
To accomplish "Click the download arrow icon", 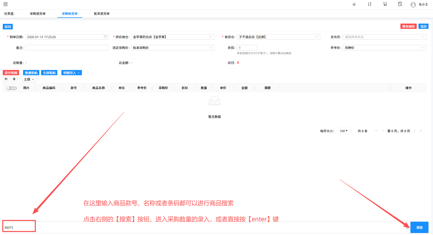I will point(354,4).
